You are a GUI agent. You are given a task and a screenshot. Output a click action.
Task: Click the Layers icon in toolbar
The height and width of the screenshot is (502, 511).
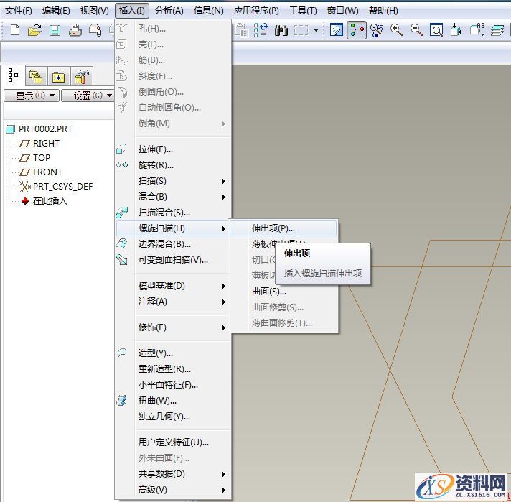tap(497, 30)
